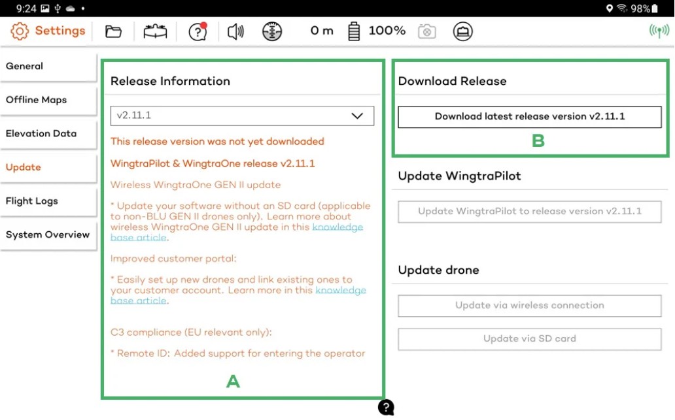The height and width of the screenshot is (420, 675).
Task: Tap the Settings label in toolbar
Action: tap(60, 31)
